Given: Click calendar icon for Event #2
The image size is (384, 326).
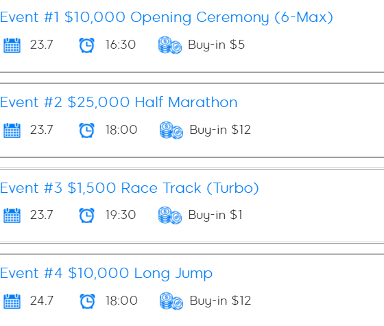Looking at the screenshot, I should tap(12, 130).
